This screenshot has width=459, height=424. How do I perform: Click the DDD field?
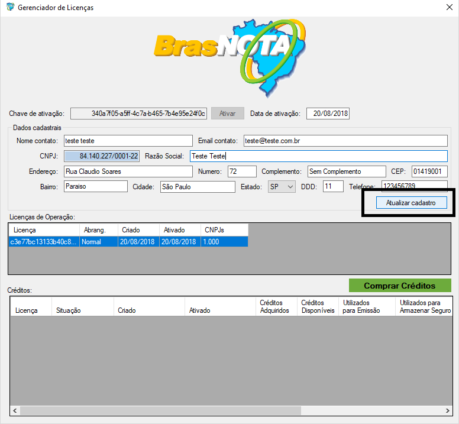[x=333, y=186]
